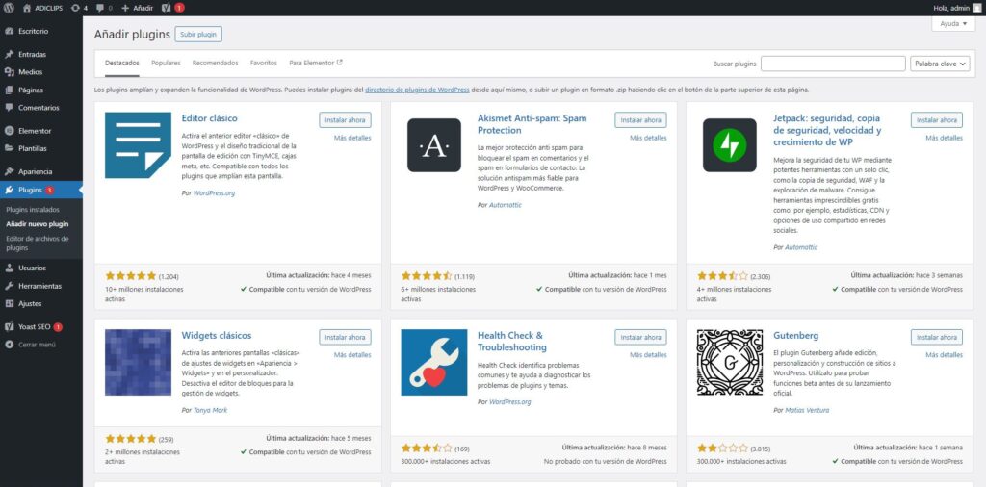
Task: Click the Widgets clásicos plugin icon
Action: 138,362
